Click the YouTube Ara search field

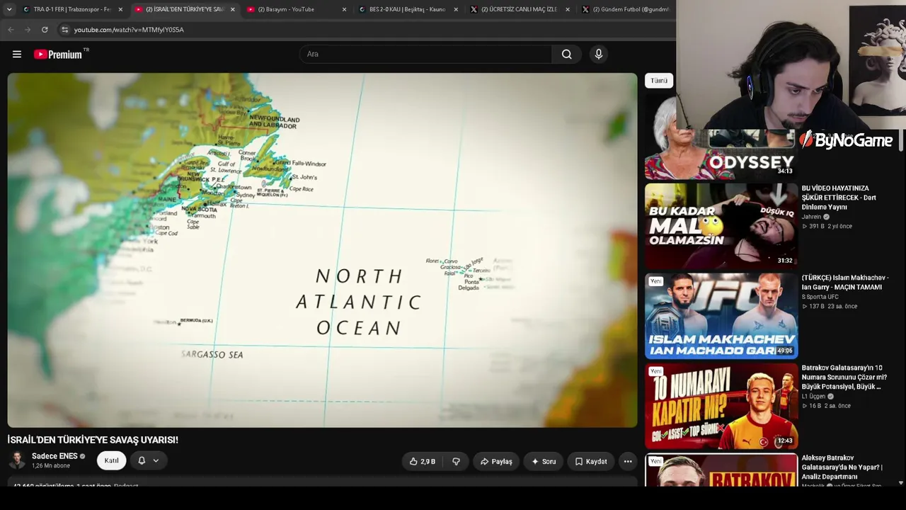[x=425, y=54]
